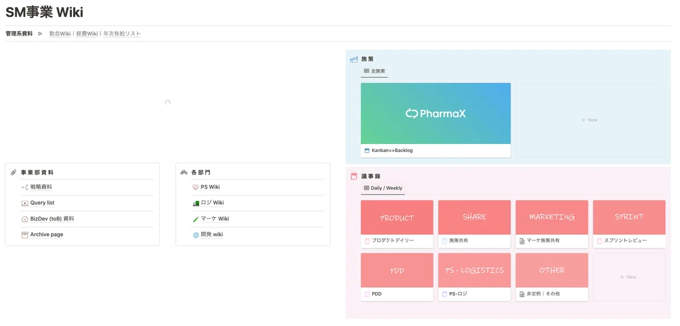Click the heart icon for PS Wiki

[x=195, y=187]
